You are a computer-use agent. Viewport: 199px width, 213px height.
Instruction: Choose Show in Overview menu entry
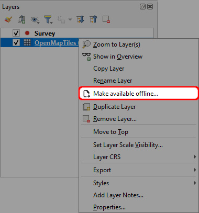[x=139, y=57]
